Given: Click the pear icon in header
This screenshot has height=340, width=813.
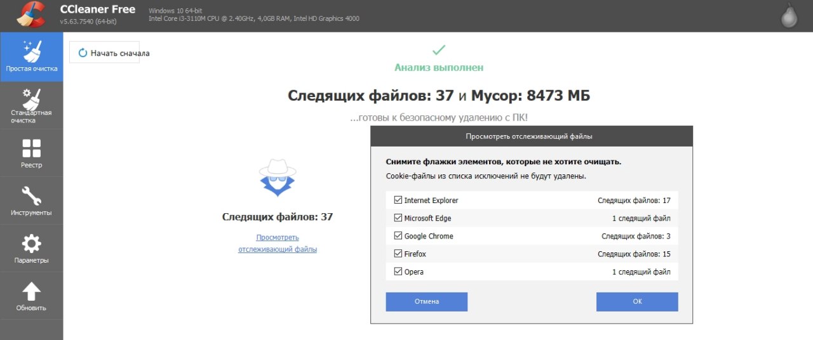Looking at the screenshot, I should tap(788, 16).
